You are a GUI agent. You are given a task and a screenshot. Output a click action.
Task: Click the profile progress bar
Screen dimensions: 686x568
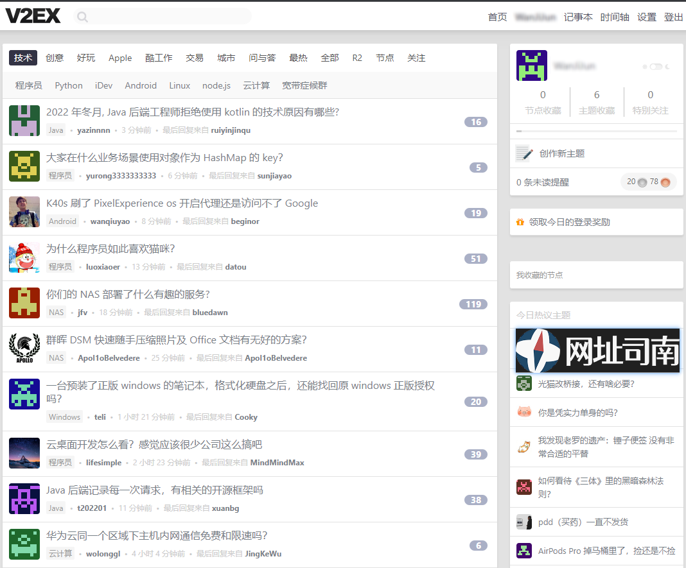(596, 131)
